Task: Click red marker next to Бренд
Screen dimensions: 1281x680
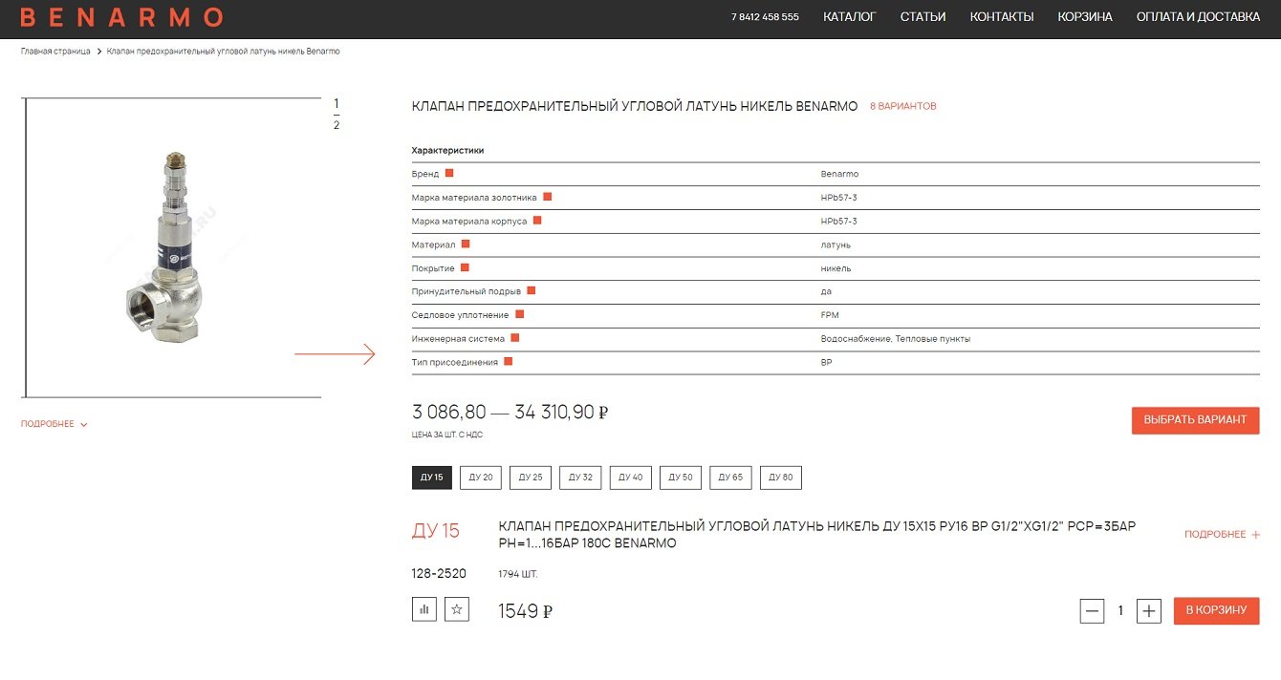Action: pos(449,173)
